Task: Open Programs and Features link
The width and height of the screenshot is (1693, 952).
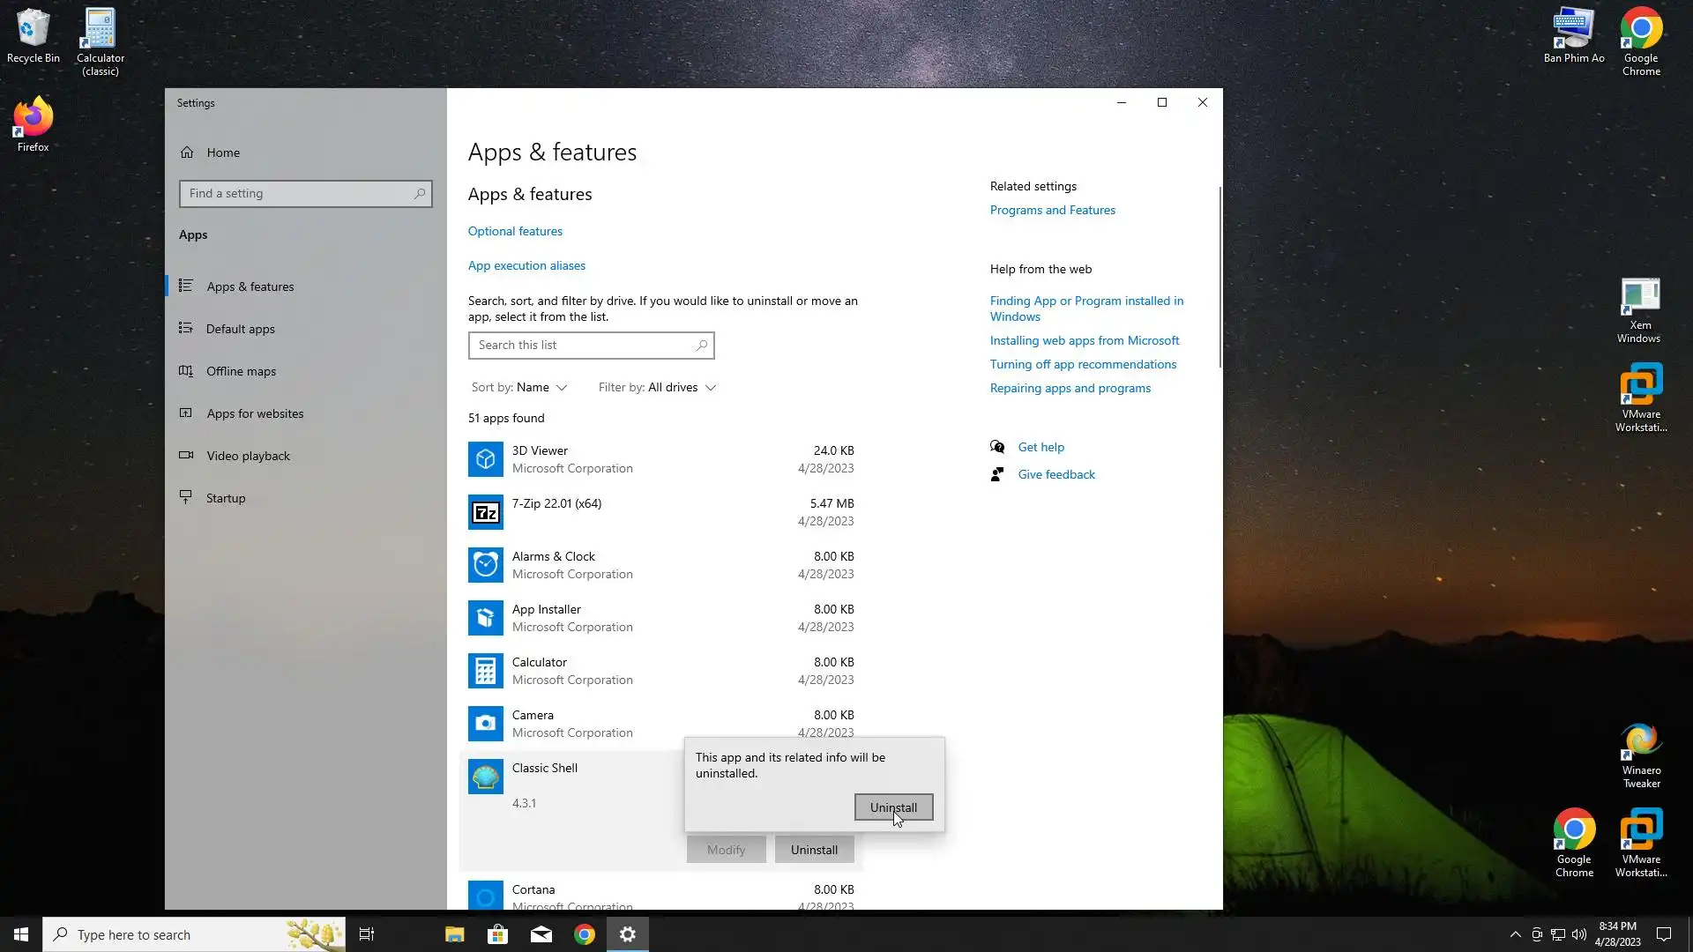Action: [x=1052, y=210]
